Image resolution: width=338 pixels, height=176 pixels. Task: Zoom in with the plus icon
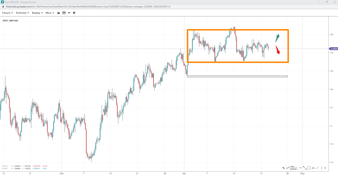74,13
